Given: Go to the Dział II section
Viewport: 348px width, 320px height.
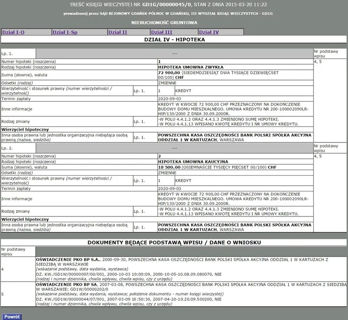Looking at the screenshot, I should [117, 32].
